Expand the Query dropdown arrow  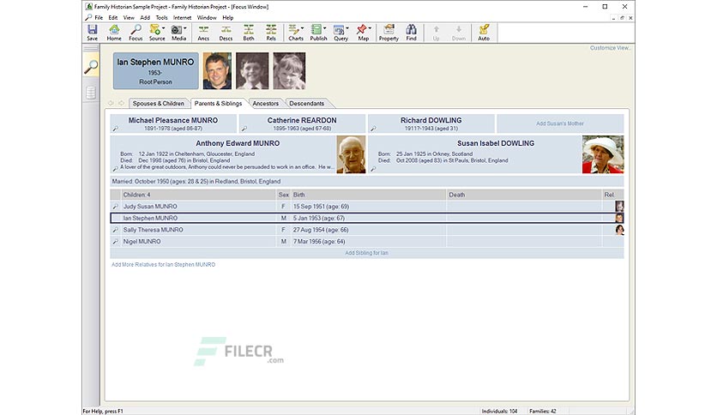[347, 29]
